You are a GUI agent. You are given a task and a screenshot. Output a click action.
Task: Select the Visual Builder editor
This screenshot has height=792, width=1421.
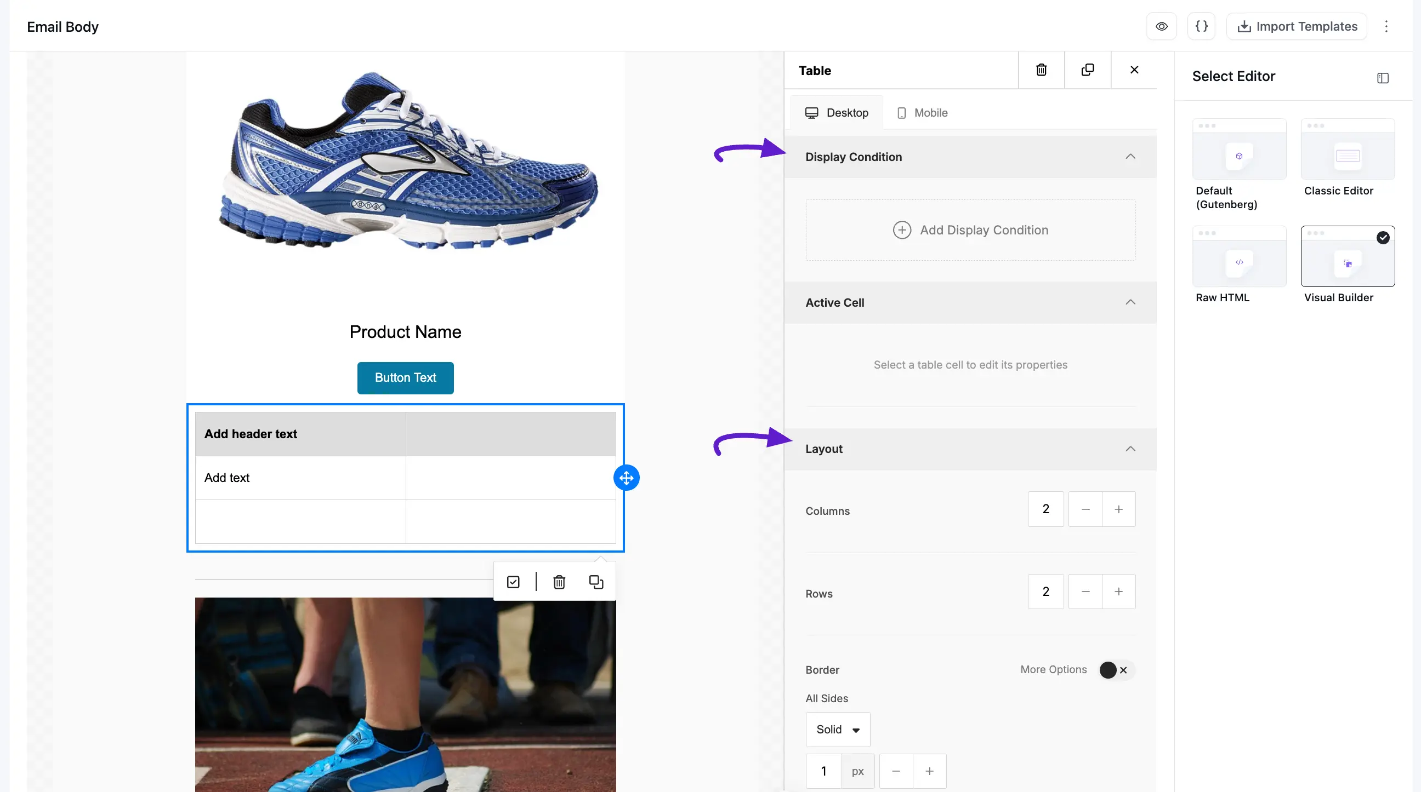[1348, 265]
